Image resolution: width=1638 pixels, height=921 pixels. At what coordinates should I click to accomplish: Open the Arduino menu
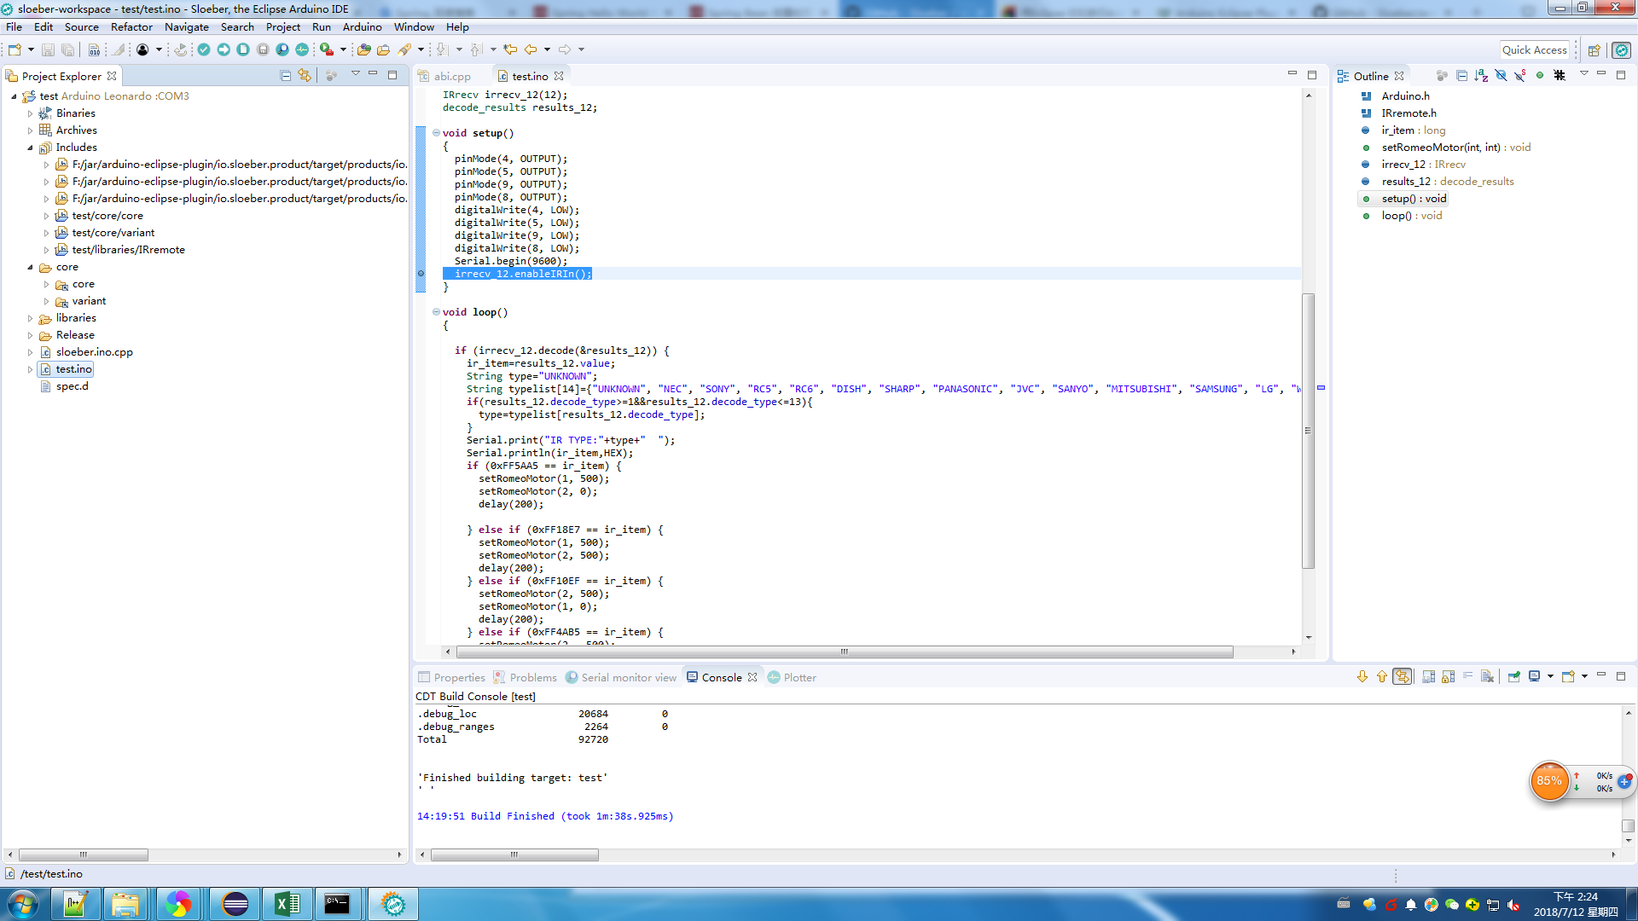(x=362, y=26)
